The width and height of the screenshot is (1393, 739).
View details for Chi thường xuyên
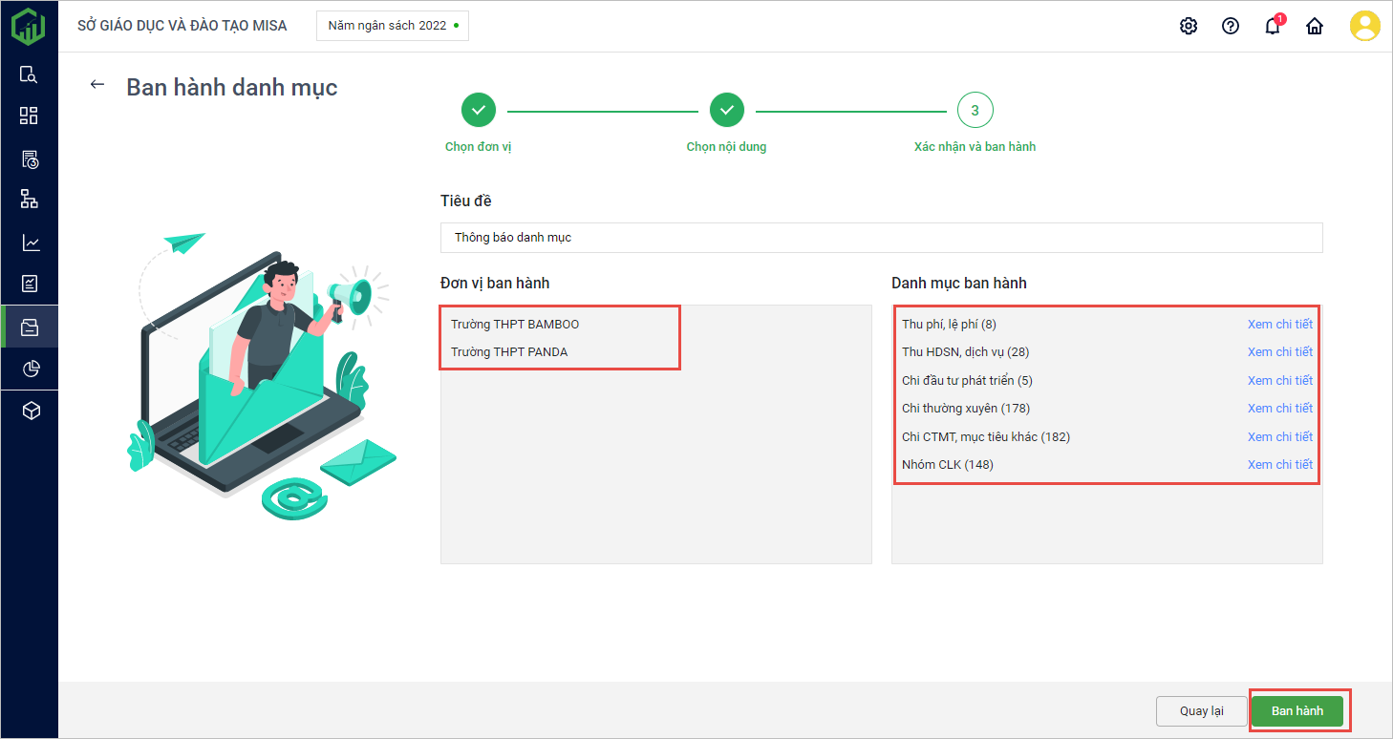(1279, 409)
